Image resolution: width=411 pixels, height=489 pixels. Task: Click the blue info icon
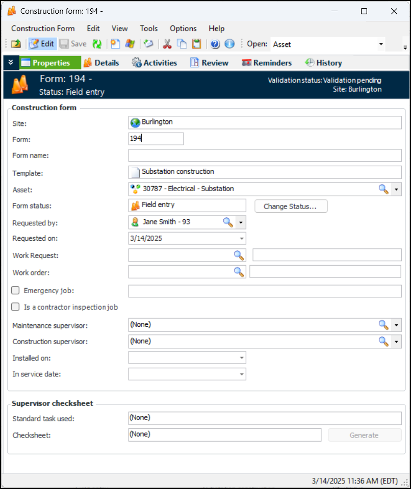(x=229, y=44)
